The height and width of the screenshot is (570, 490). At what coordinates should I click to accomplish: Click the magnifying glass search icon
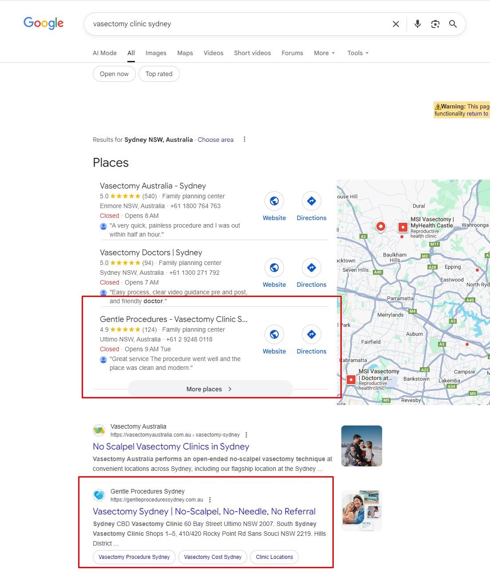point(453,24)
